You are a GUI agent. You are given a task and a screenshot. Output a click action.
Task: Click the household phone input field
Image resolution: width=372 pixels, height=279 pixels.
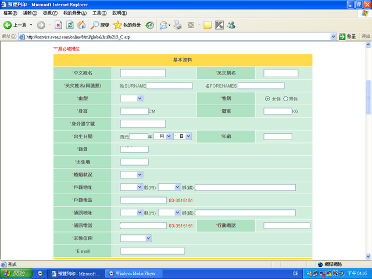(144, 200)
